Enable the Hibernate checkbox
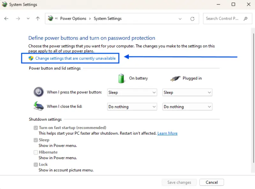Image resolution: width=255 pixels, height=189 pixels. coord(36,152)
